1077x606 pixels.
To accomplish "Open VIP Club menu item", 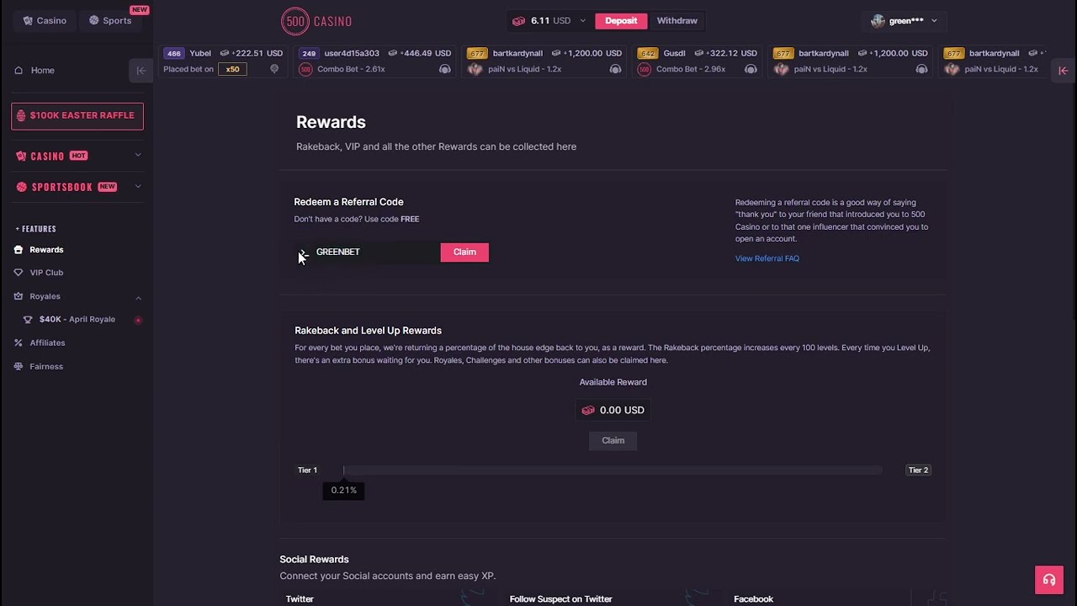I will coord(46,273).
